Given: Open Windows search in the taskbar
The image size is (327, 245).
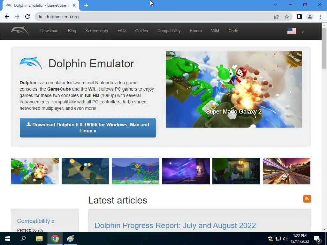Looking at the screenshot, I should point(23,239).
